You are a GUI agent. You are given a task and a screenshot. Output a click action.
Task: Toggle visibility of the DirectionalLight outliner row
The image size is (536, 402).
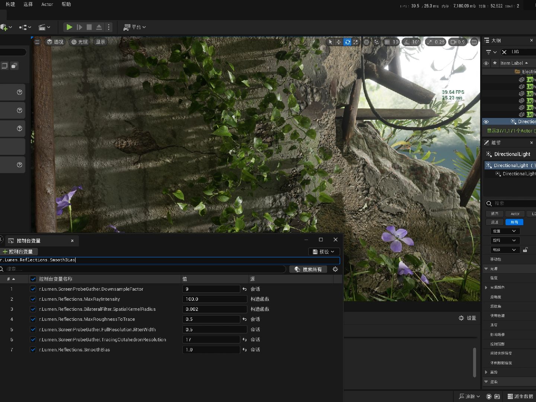pos(486,122)
